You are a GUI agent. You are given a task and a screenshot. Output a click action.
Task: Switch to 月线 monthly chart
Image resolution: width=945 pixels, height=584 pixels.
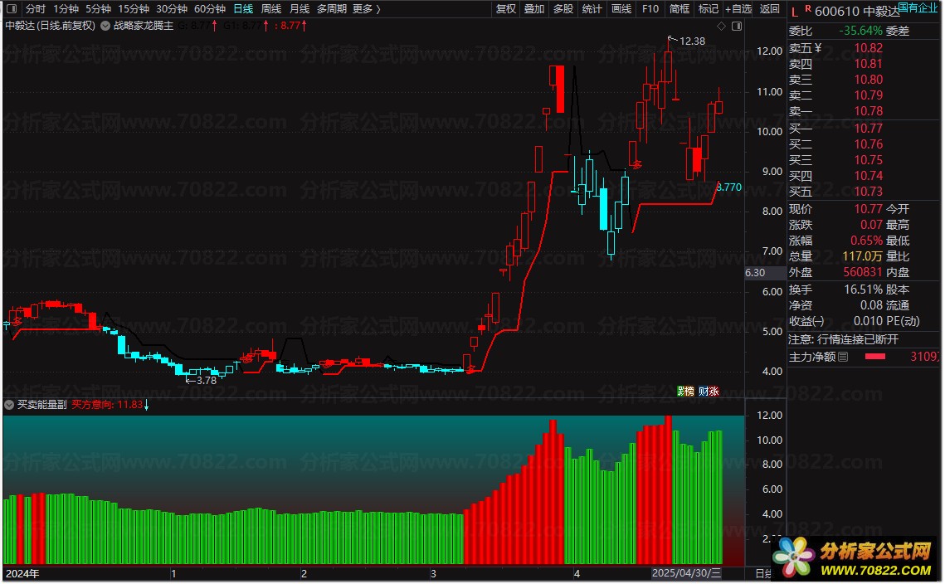tap(300, 8)
